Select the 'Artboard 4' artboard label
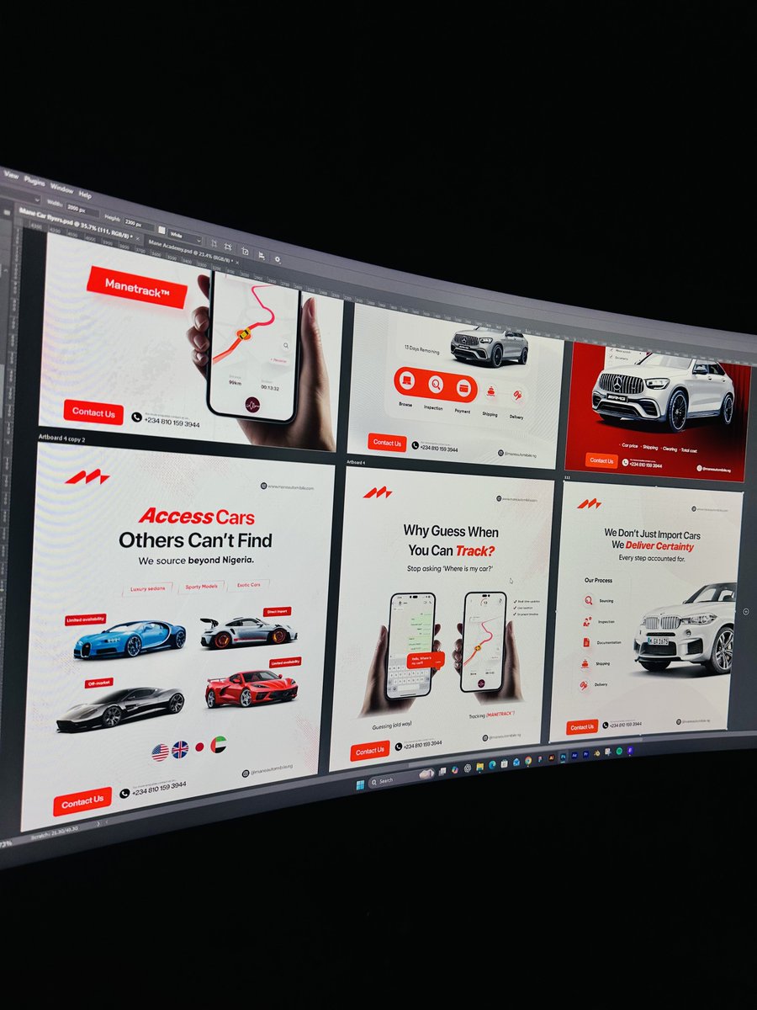 [x=356, y=462]
